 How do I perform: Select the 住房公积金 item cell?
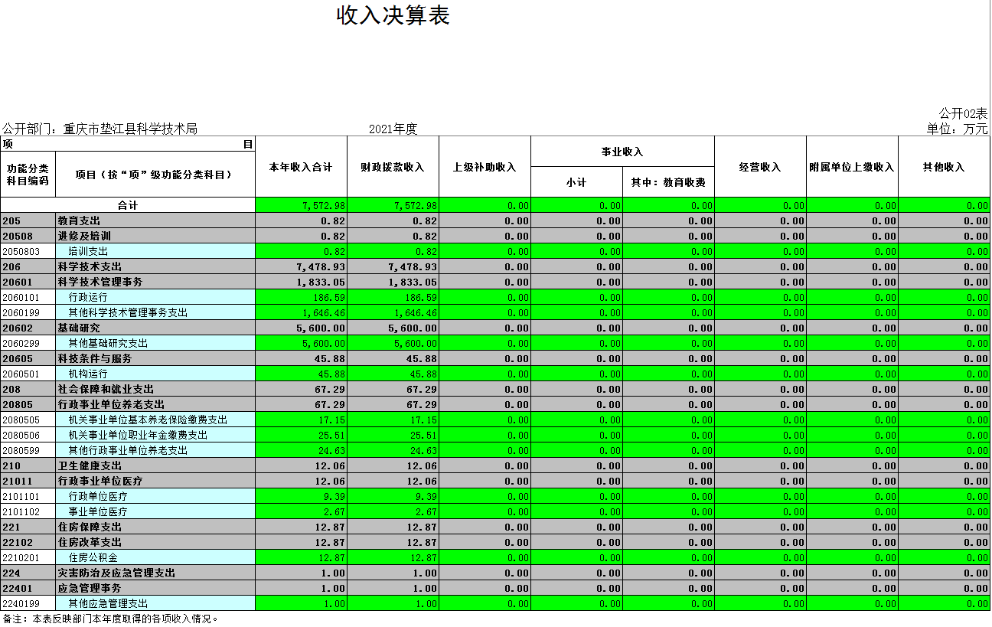[93, 557]
